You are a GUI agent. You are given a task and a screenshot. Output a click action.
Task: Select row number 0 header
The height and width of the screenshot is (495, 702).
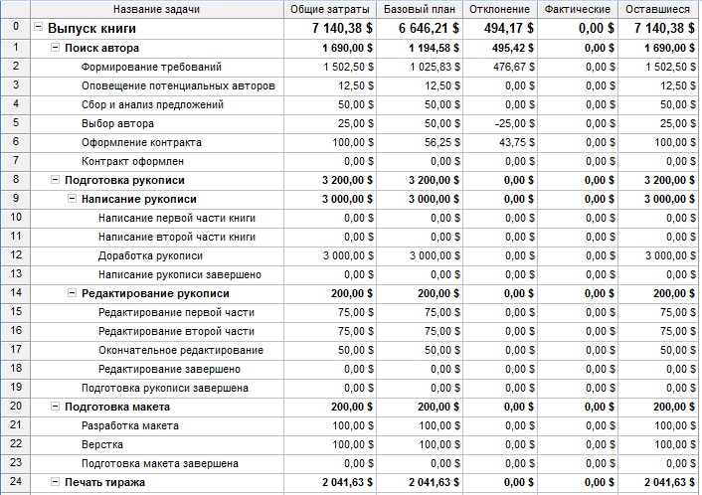tap(16, 28)
